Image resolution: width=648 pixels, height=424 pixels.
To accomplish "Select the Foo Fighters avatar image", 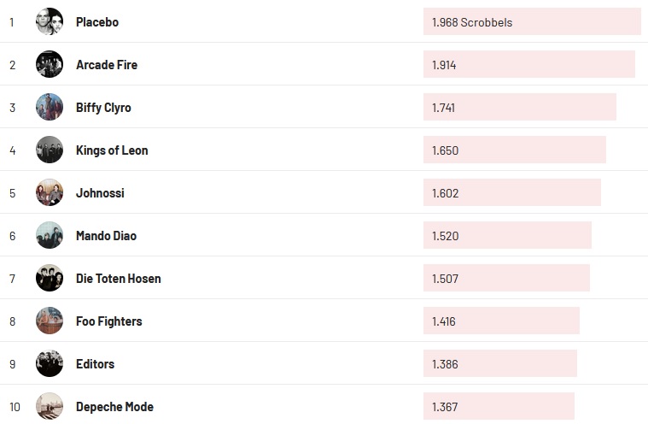I will pyautogui.click(x=50, y=321).
